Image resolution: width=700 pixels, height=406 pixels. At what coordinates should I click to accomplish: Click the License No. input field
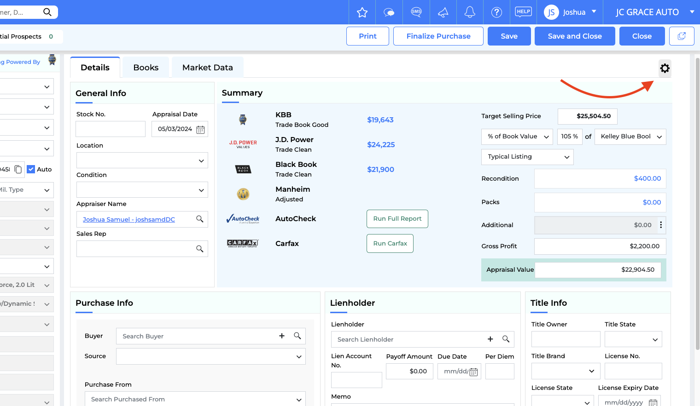[x=633, y=371]
